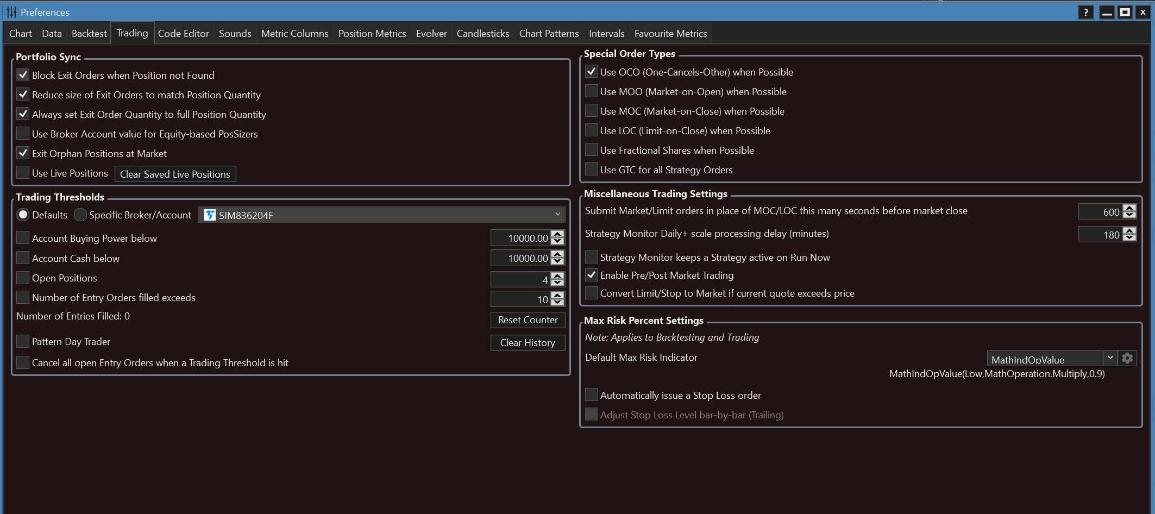1155x514 pixels.
Task: Increase Entry Orders filled limit with up arrow
Action: [557, 295]
